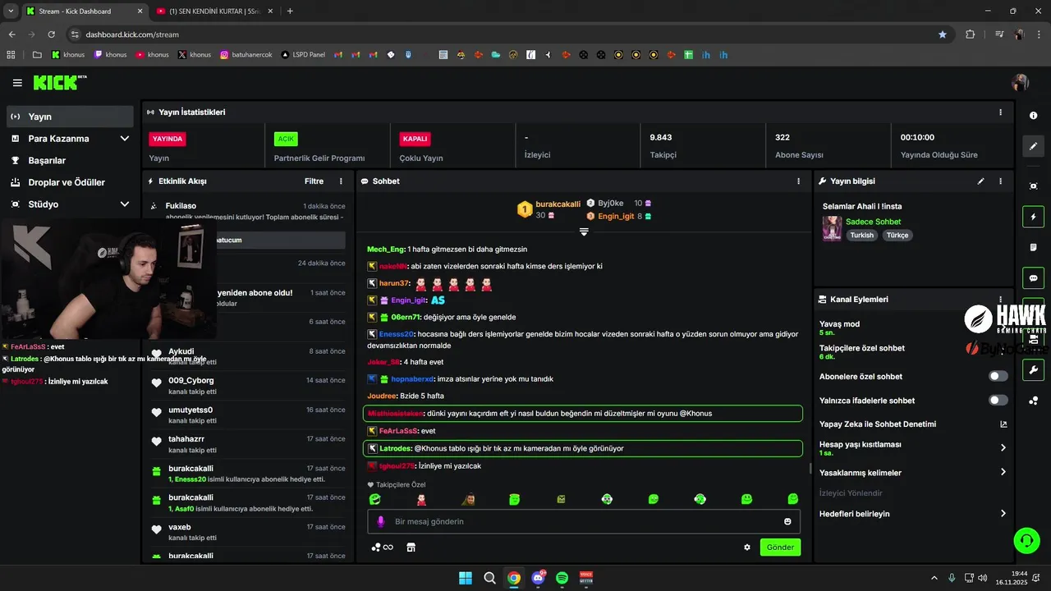Open Discord from the taskbar
The height and width of the screenshot is (591, 1051).
pos(538,578)
